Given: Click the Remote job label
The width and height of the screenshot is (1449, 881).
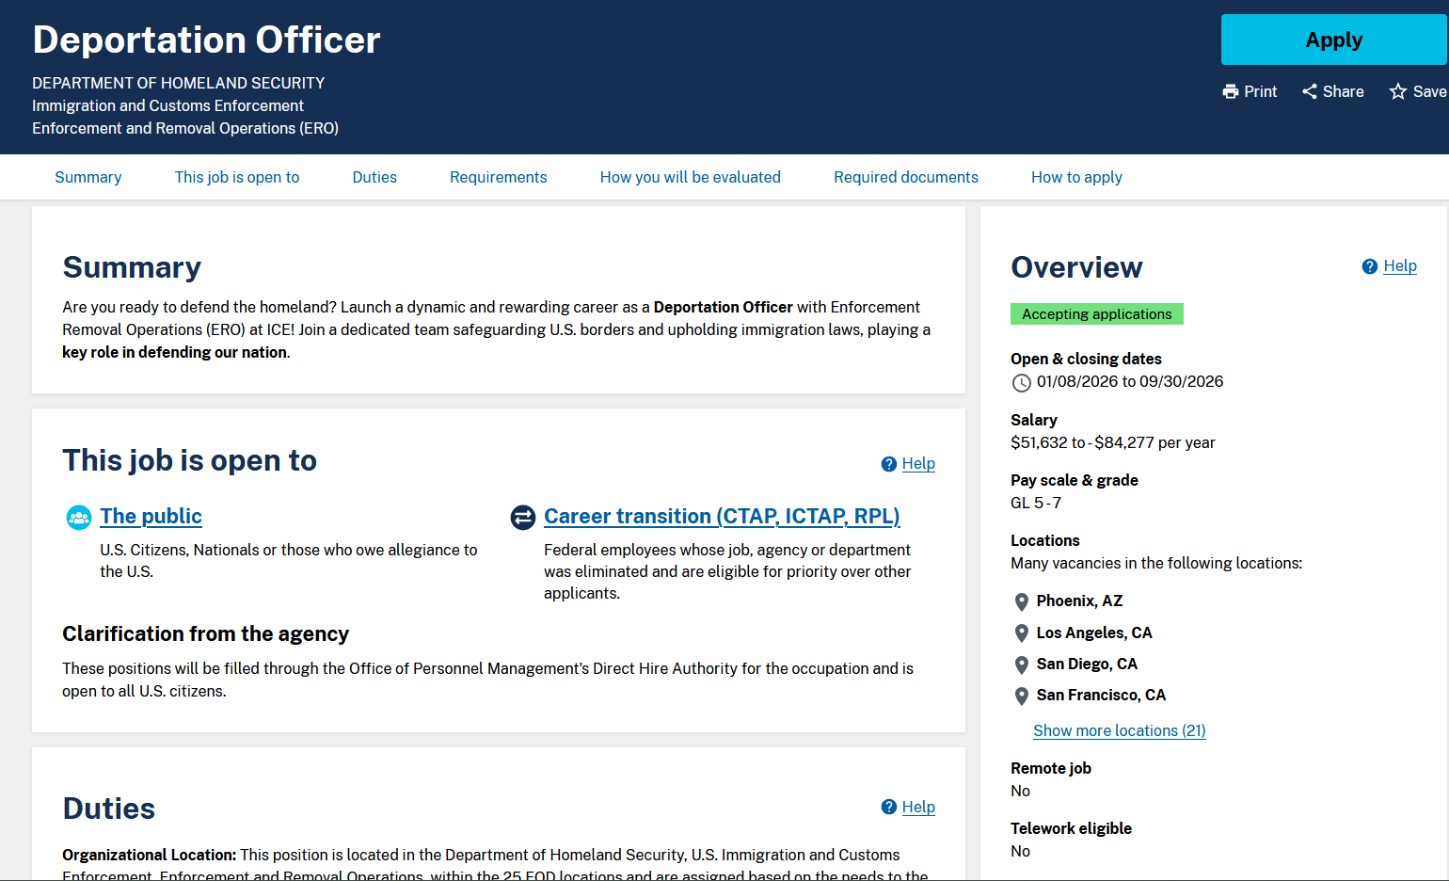Looking at the screenshot, I should click(x=1051, y=768).
